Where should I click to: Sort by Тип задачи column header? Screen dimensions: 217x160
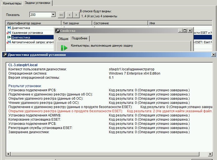[77, 23]
